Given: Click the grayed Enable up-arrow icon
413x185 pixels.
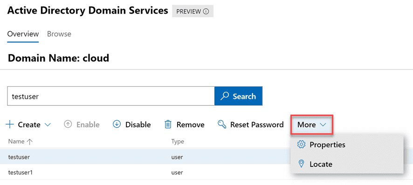Looking at the screenshot, I should (x=68, y=124).
